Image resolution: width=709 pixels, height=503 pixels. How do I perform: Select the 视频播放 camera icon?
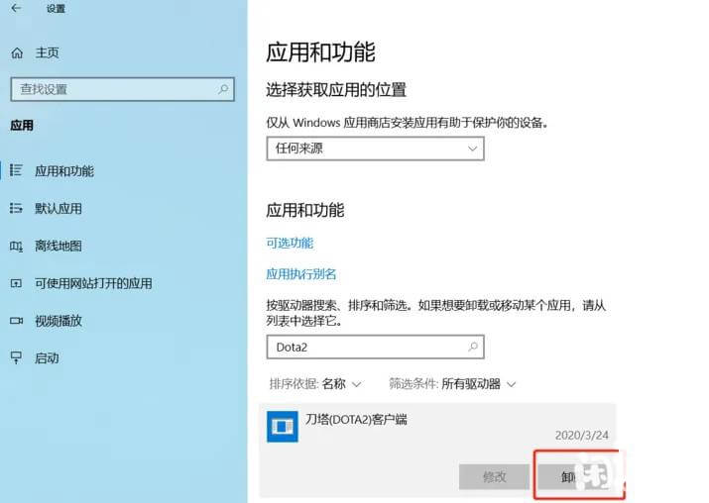click(16, 321)
